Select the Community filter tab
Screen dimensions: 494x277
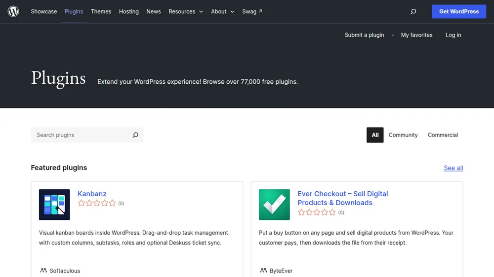pos(403,135)
